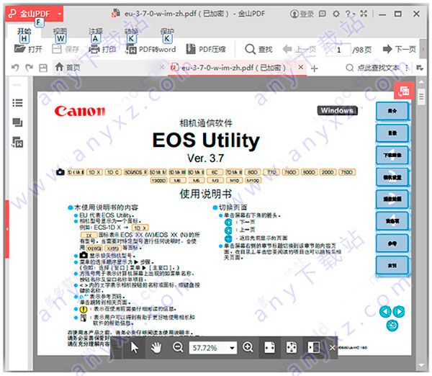Click the 点此查找文本 search box
The width and height of the screenshot is (432, 376).
[x=372, y=68]
